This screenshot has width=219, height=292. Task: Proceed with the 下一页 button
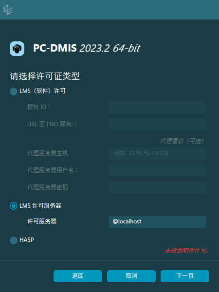tap(185, 276)
